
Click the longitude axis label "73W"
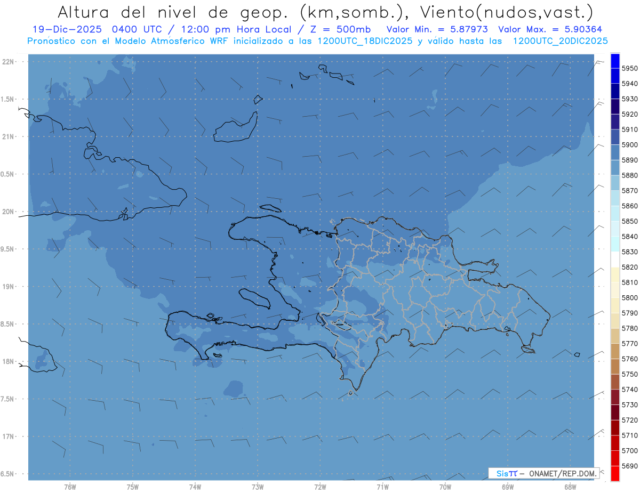[258, 488]
